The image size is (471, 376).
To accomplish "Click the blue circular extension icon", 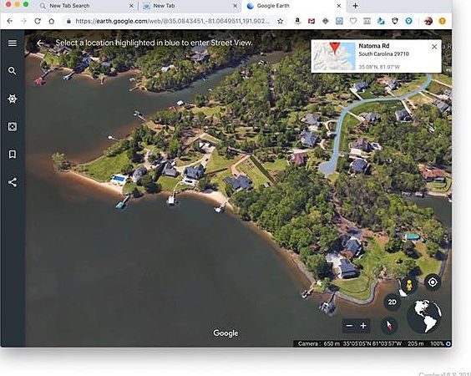I will [x=409, y=21].
